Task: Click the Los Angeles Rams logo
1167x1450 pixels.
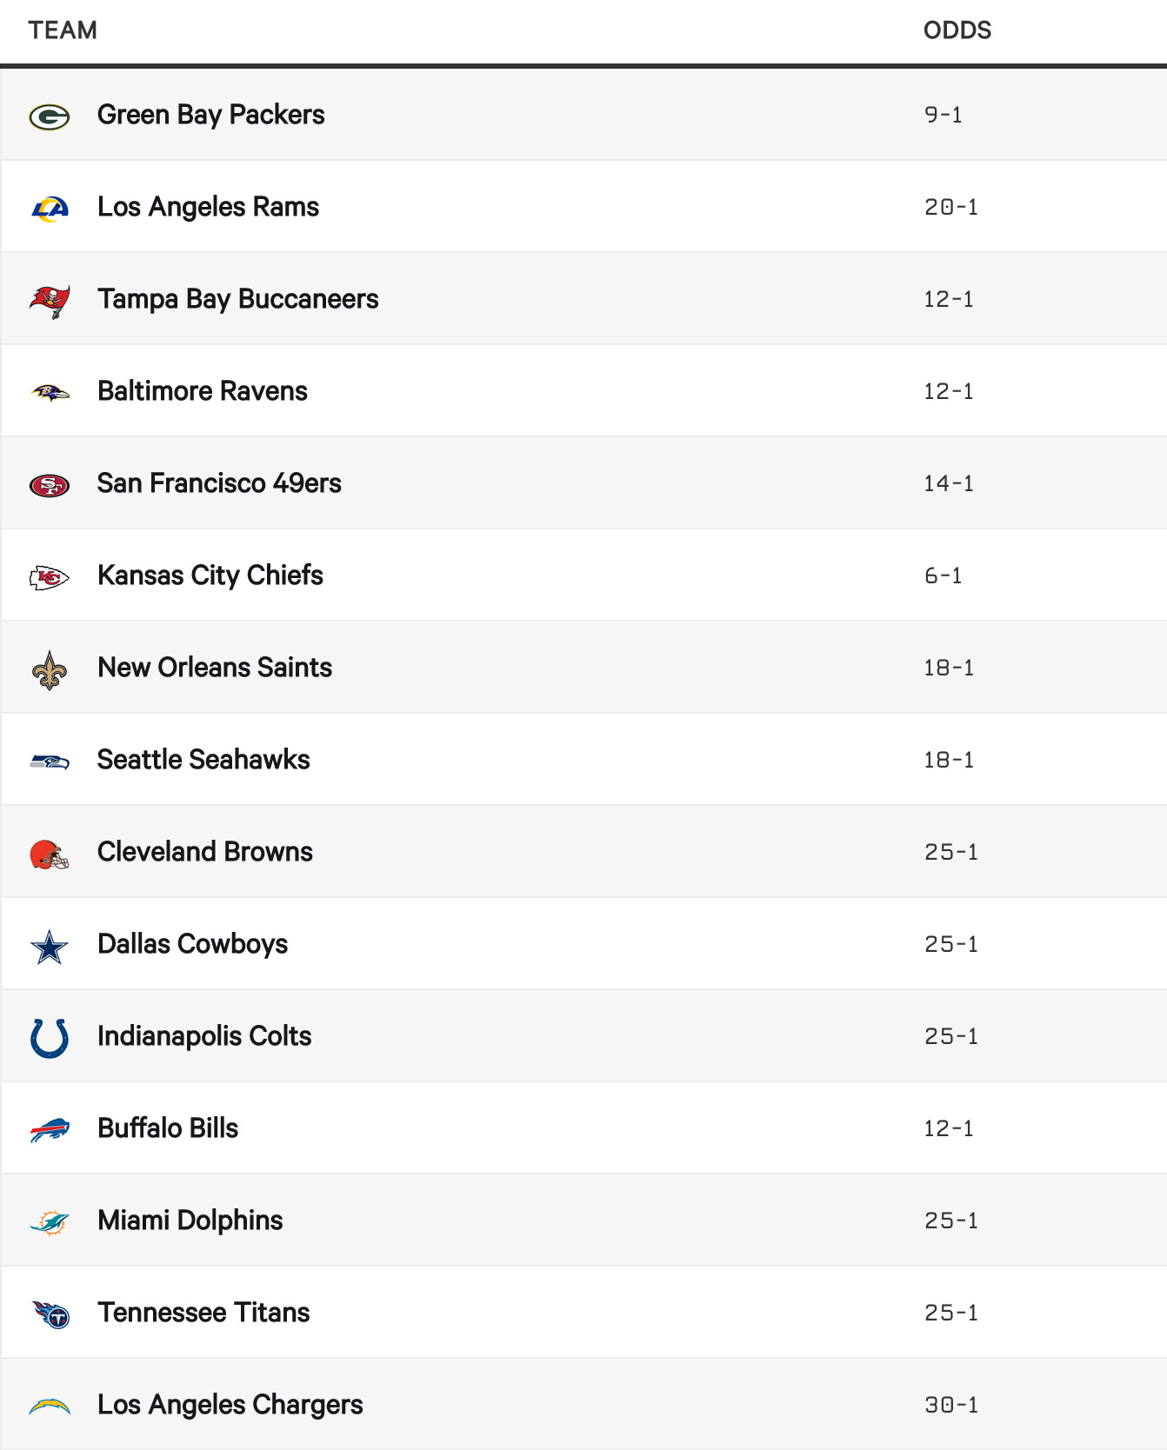Action: coord(50,209)
